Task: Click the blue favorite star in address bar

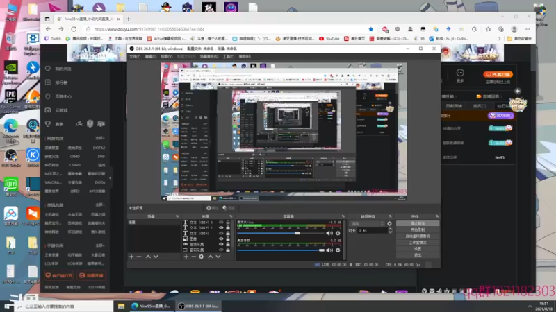Action: pyautogui.click(x=371, y=29)
